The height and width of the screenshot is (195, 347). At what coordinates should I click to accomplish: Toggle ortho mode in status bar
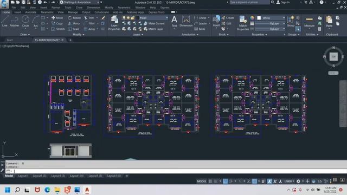tap(226, 181)
